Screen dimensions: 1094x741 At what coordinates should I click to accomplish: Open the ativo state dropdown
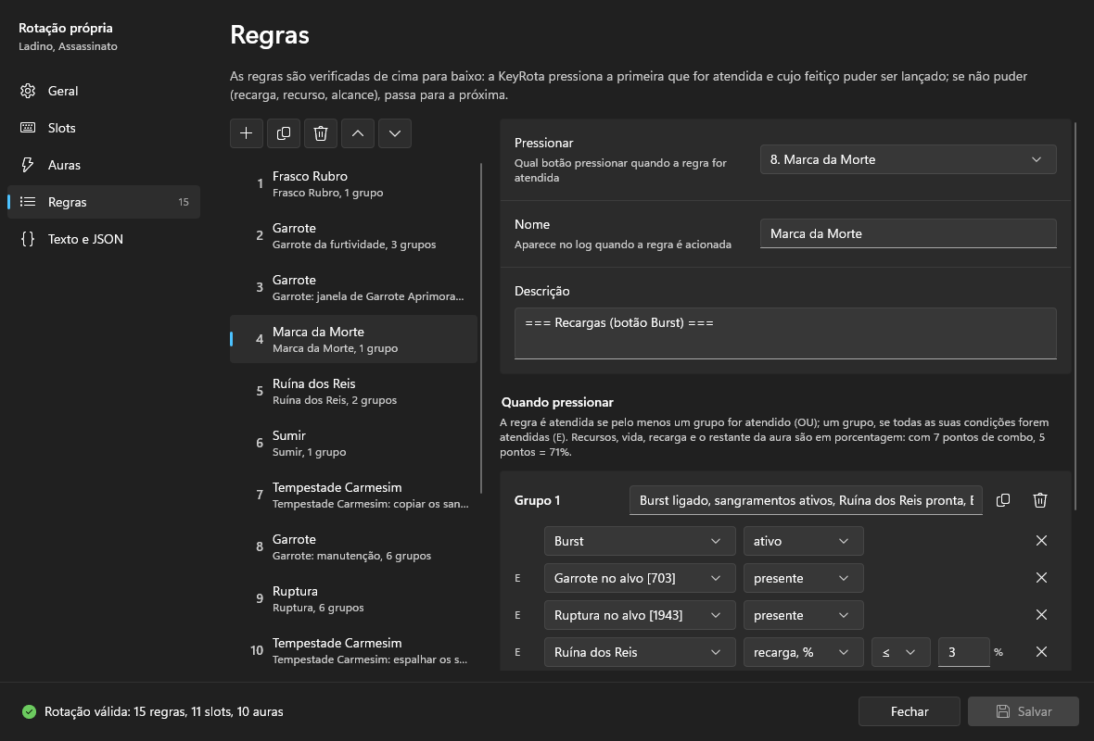point(803,541)
